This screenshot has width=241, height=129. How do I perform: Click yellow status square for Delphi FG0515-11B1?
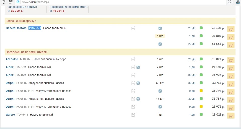point(201,91)
